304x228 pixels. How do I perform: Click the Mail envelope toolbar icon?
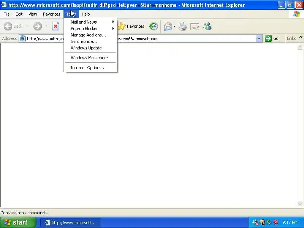click(x=168, y=26)
